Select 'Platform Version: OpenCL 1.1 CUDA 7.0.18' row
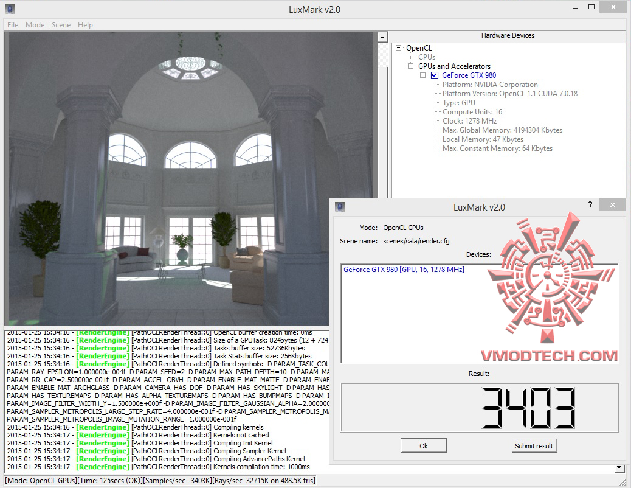This screenshot has height=488, width=631. (510, 94)
